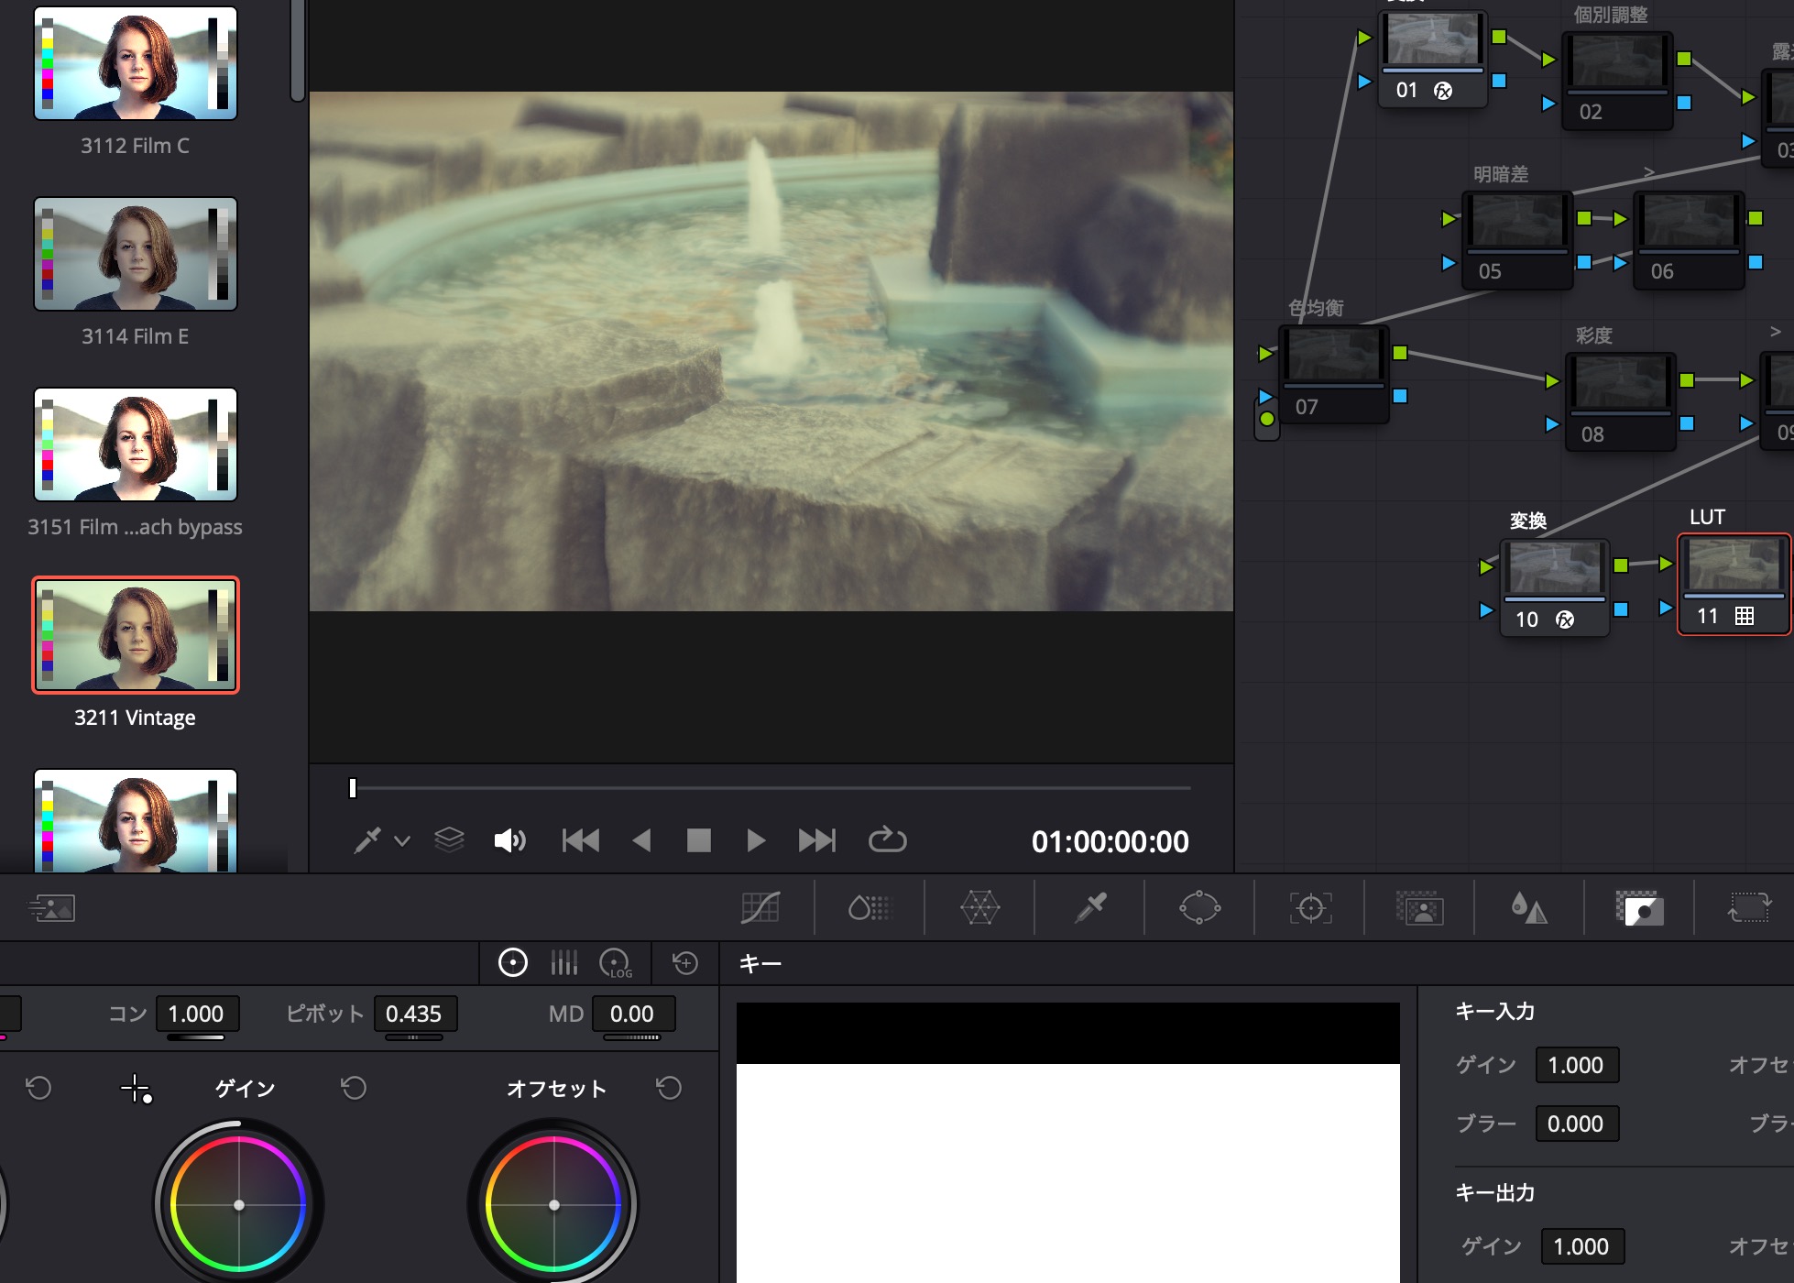
Task: Expand the eyedropper picker dropdown arrow
Action: (402, 840)
